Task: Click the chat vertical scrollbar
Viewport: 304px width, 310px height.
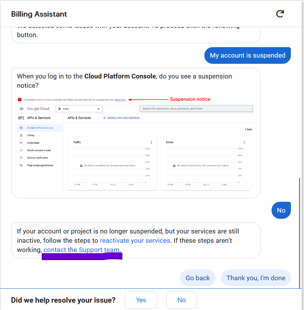Action: tap(300, 232)
